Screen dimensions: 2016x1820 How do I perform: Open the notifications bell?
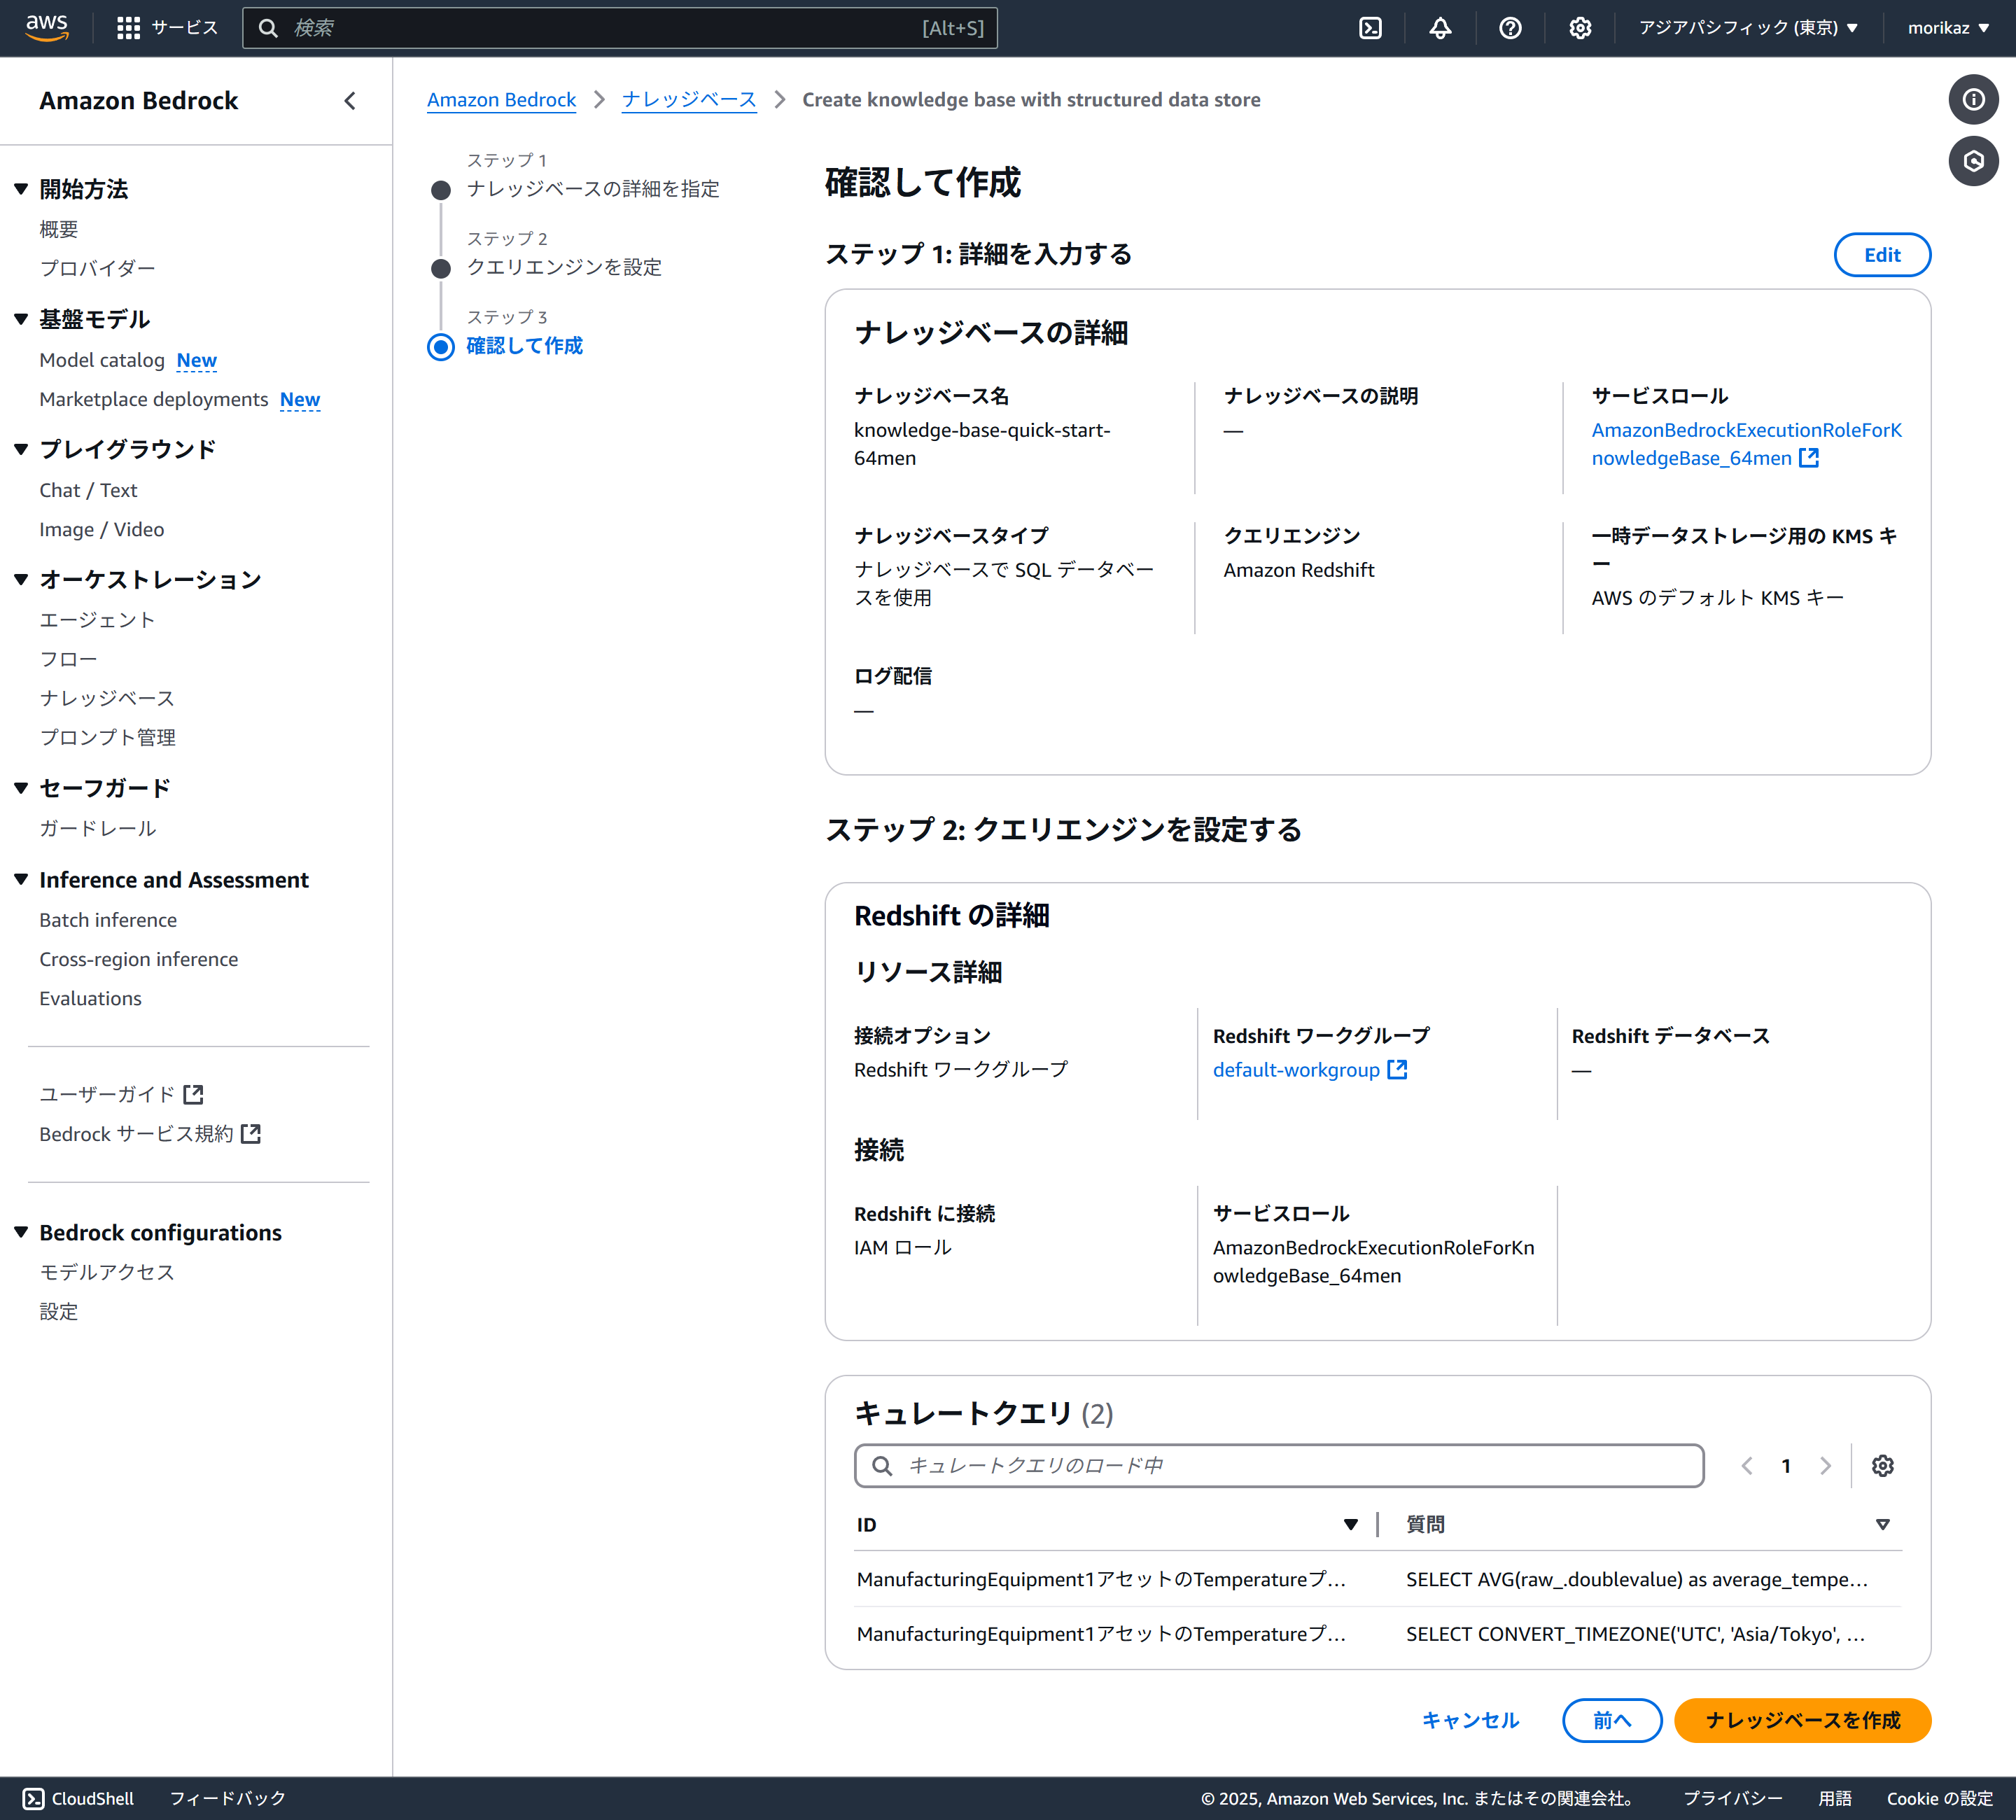pyautogui.click(x=1440, y=28)
